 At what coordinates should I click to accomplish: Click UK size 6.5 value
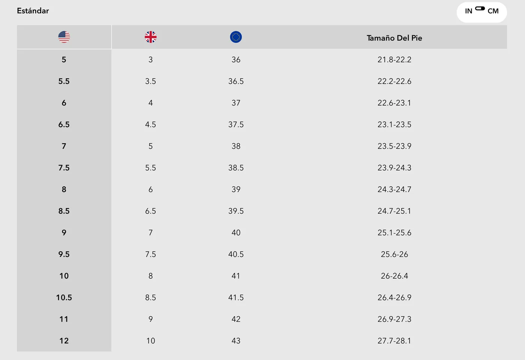point(151,211)
